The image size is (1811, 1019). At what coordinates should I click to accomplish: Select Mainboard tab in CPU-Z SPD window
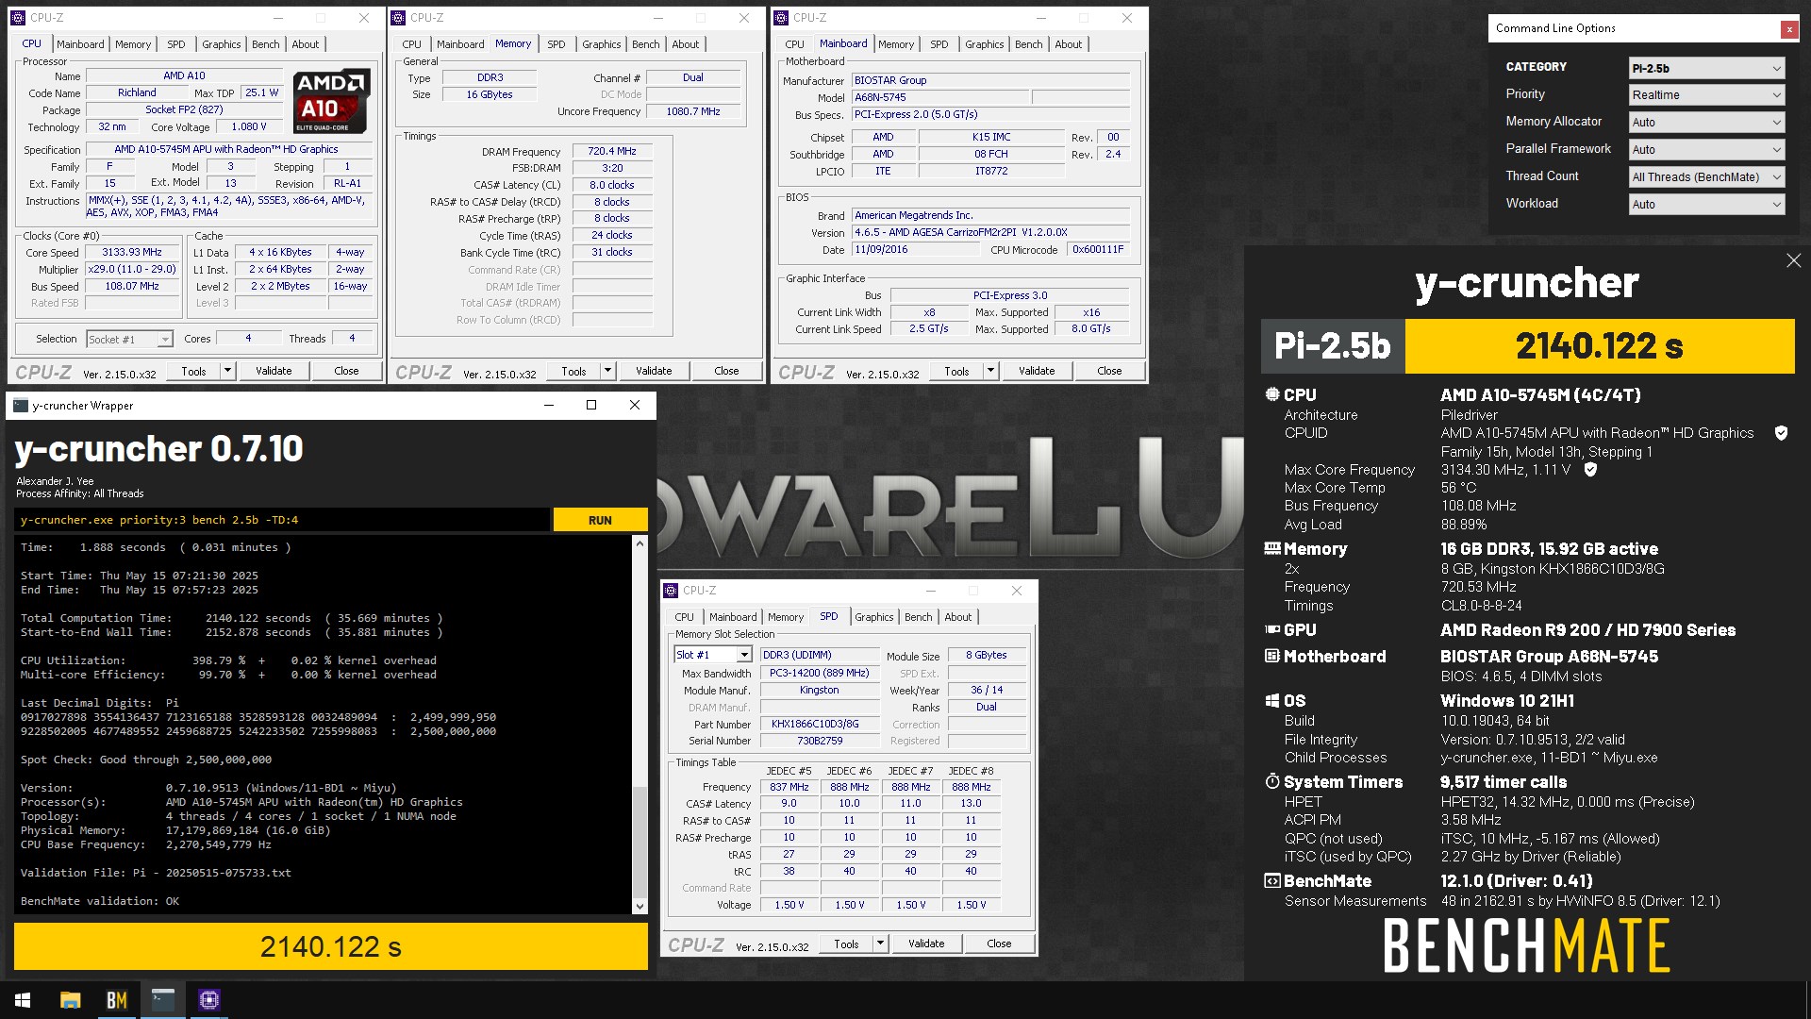point(733,617)
